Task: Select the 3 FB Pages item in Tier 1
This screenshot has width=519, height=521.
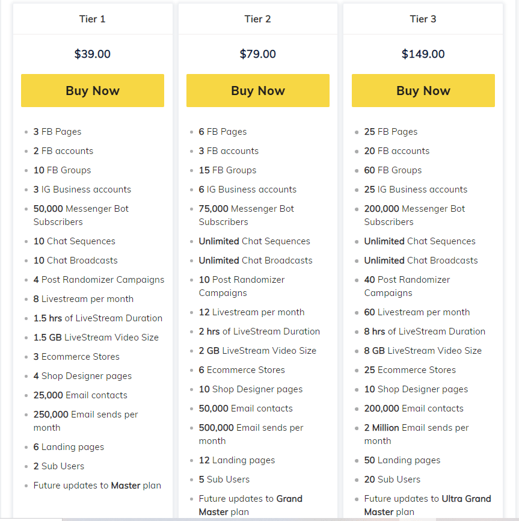Action: click(57, 131)
